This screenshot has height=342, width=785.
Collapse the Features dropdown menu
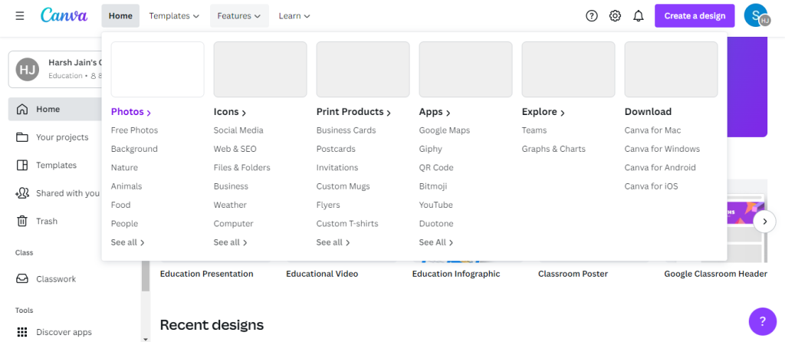click(x=239, y=15)
